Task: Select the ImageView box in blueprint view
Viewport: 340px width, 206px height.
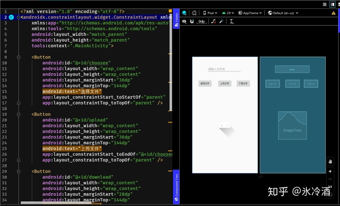Action: tap(292, 125)
